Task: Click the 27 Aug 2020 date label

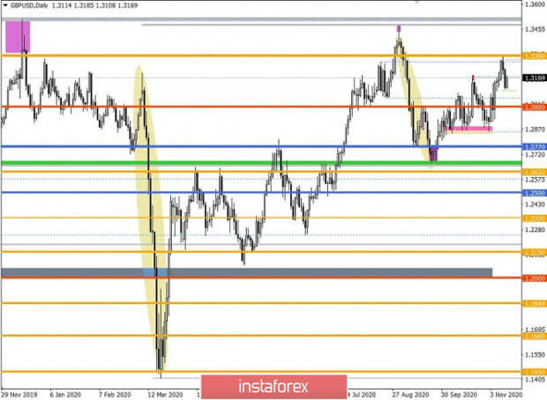Action: pyautogui.click(x=410, y=395)
